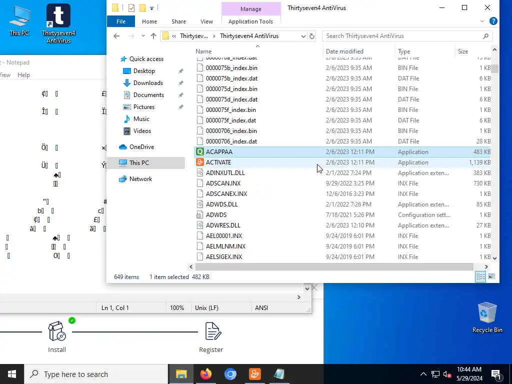The width and height of the screenshot is (512, 384).
Task: Switch to large icons view button
Action: tap(491, 276)
